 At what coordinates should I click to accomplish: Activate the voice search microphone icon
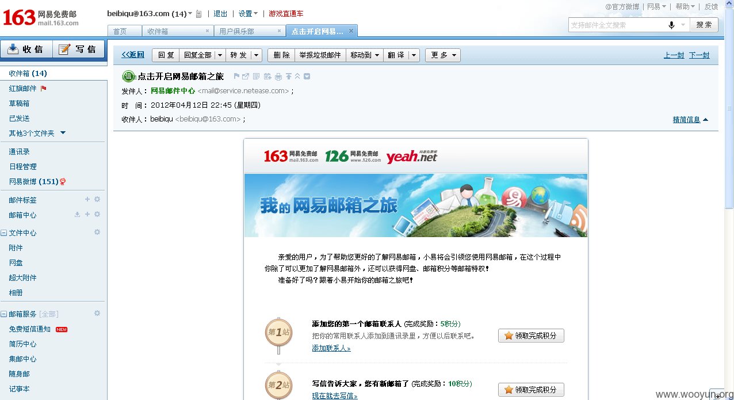[x=671, y=25]
